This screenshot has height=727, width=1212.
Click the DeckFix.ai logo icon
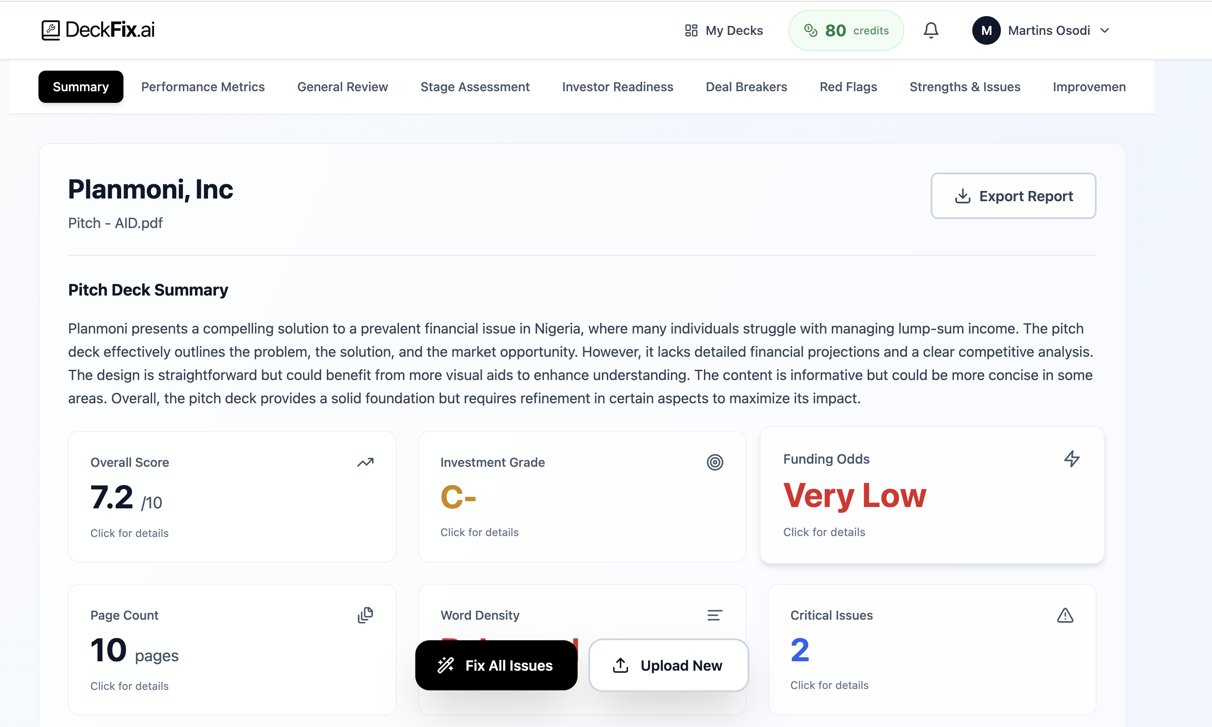51,30
